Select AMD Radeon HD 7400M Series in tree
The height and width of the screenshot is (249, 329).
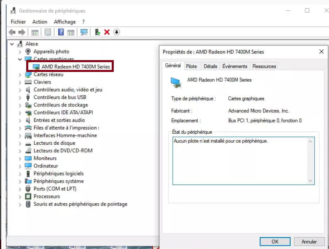[x=76, y=67]
